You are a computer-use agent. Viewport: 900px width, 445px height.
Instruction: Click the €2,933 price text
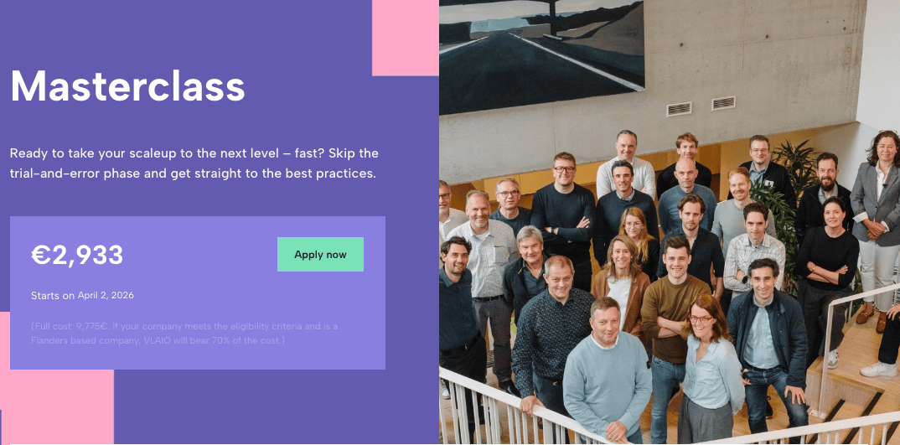coord(77,255)
